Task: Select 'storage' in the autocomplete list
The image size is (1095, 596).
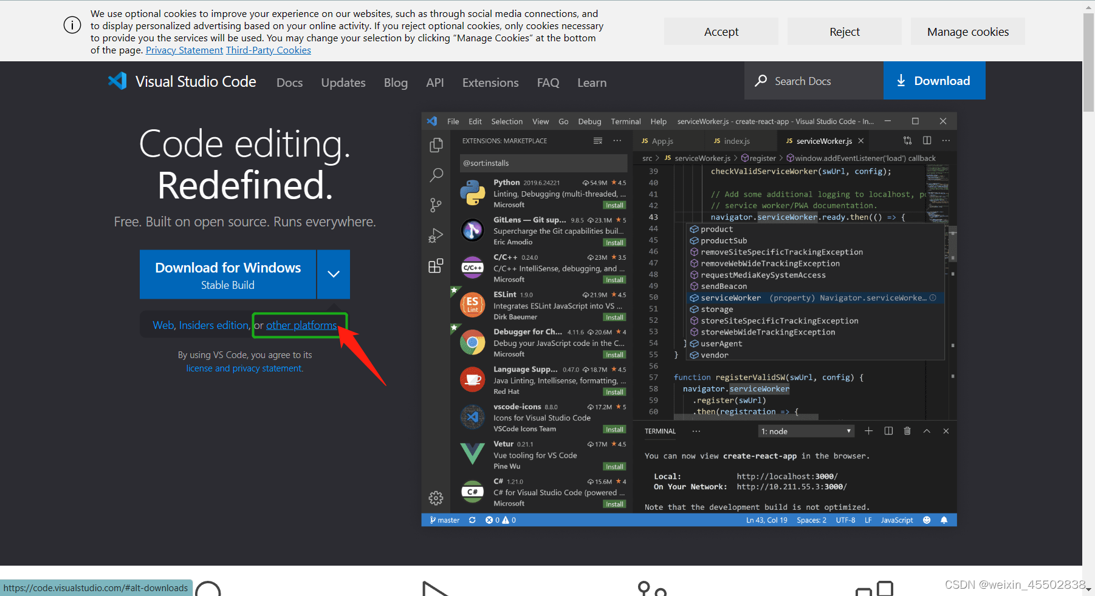Action: (815, 310)
